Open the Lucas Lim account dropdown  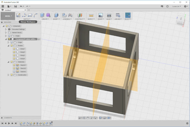coord(176,6)
